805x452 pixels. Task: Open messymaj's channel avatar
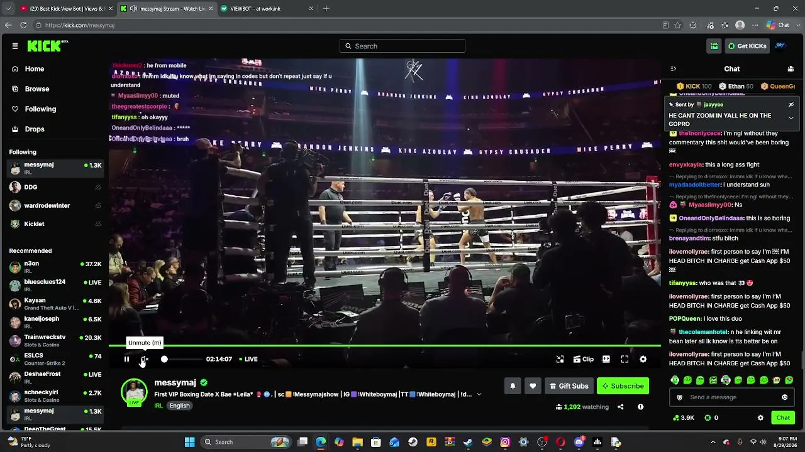134,392
